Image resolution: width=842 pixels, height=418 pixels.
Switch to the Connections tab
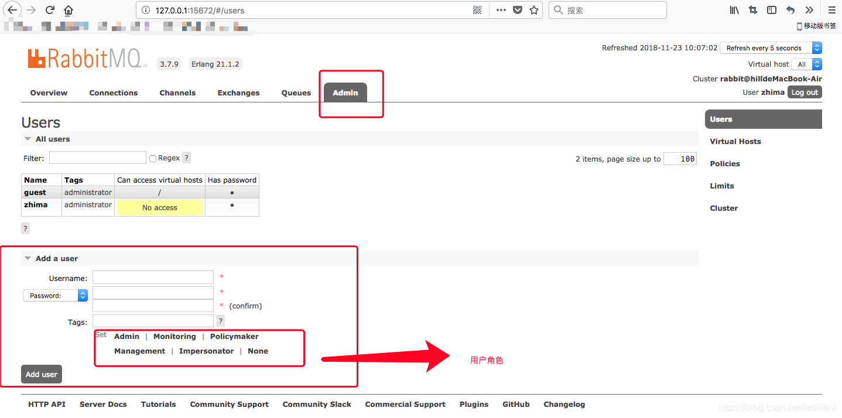pos(114,92)
